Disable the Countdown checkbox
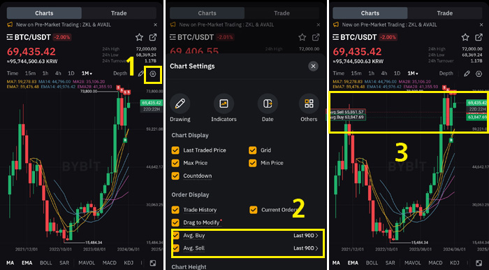Viewport: 489px width, 270px height. click(175, 176)
